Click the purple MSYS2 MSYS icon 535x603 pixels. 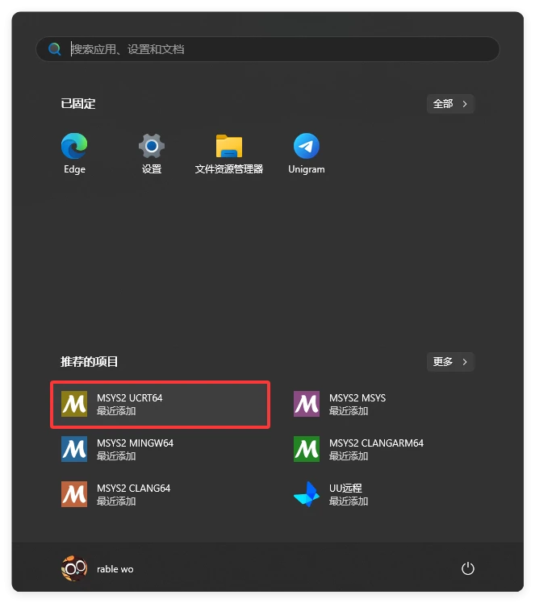(307, 404)
